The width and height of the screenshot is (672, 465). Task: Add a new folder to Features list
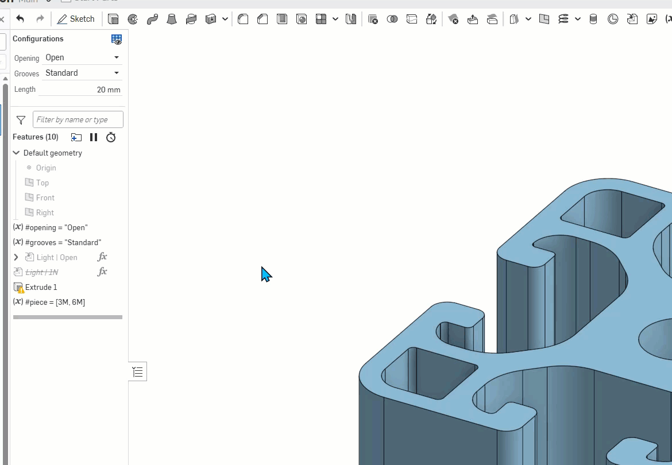click(76, 137)
